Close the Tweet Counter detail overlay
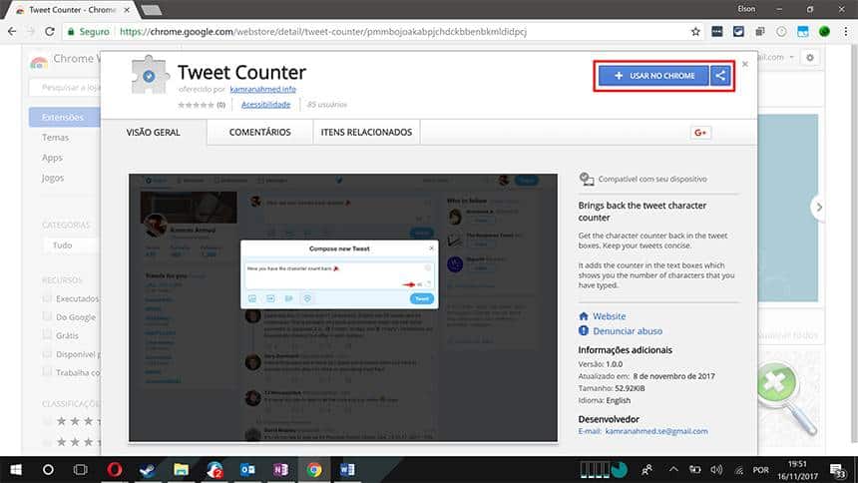Image resolution: width=858 pixels, height=483 pixels. (745, 64)
